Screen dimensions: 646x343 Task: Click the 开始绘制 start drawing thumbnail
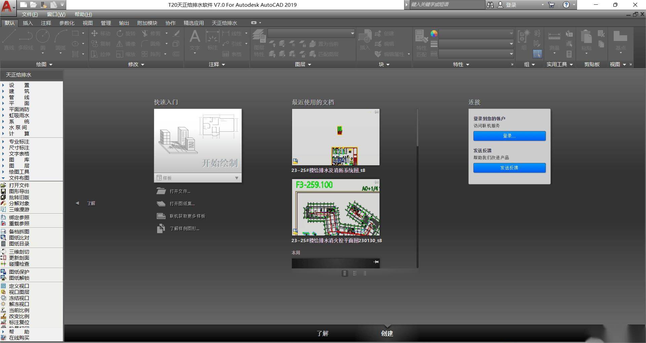pos(198,141)
